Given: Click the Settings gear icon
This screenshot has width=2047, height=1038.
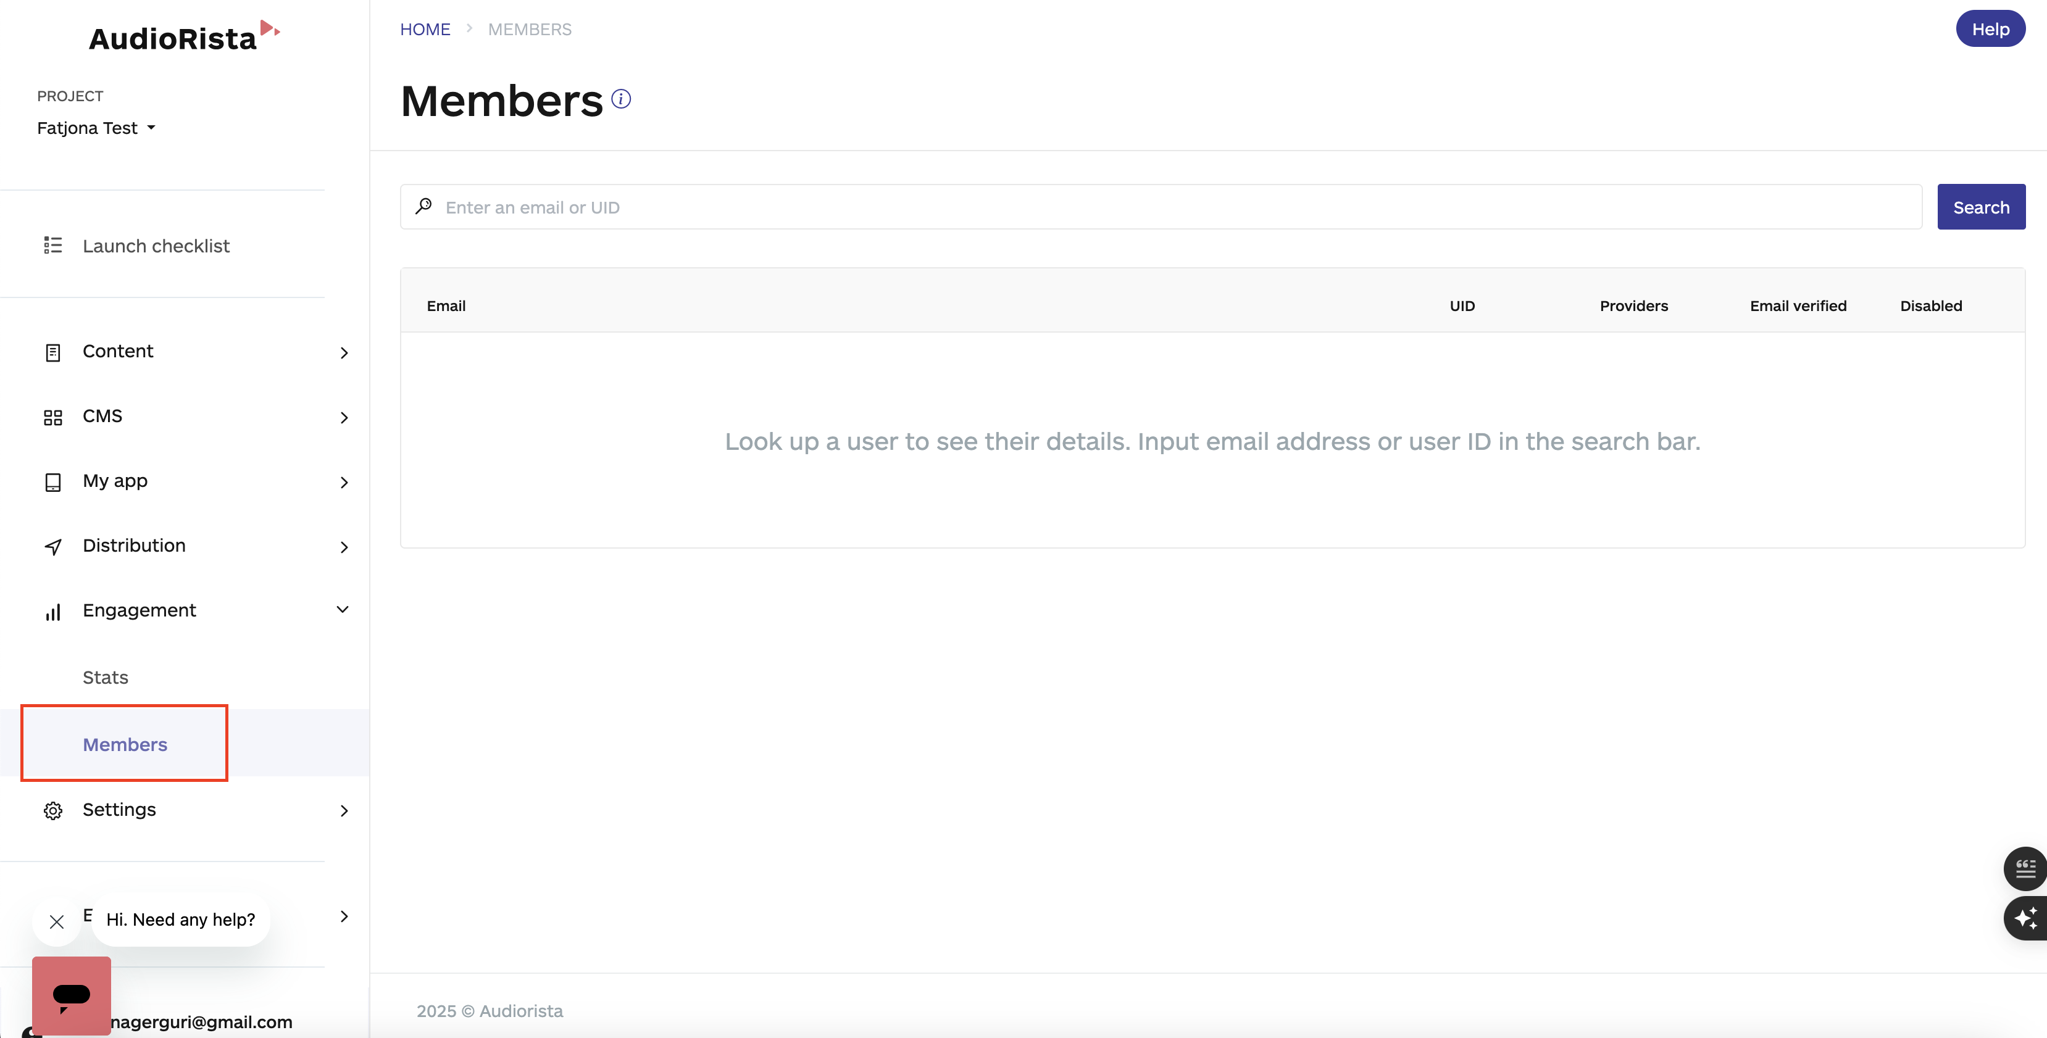Looking at the screenshot, I should click(52, 810).
